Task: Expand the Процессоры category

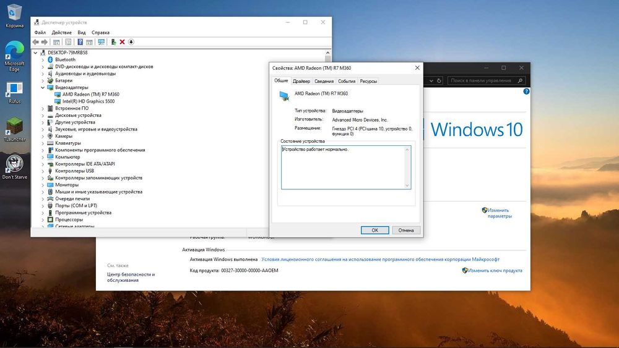Action: [x=43, y=219]
